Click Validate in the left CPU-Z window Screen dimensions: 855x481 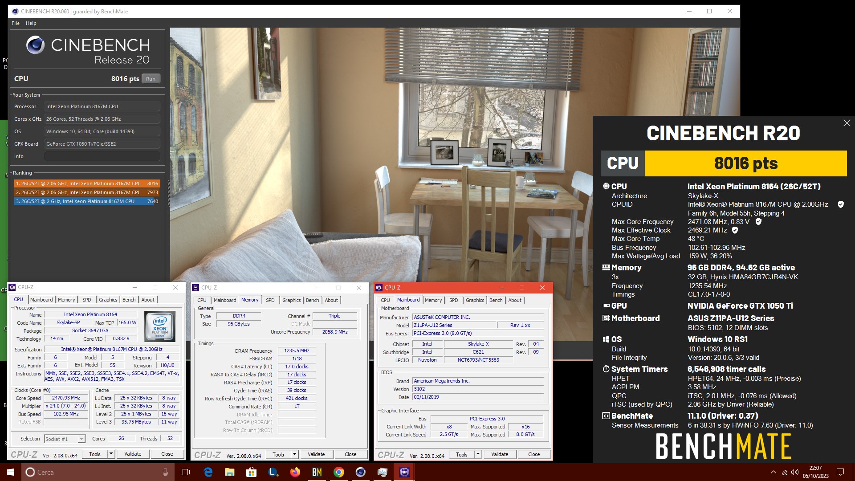point(133,454)
